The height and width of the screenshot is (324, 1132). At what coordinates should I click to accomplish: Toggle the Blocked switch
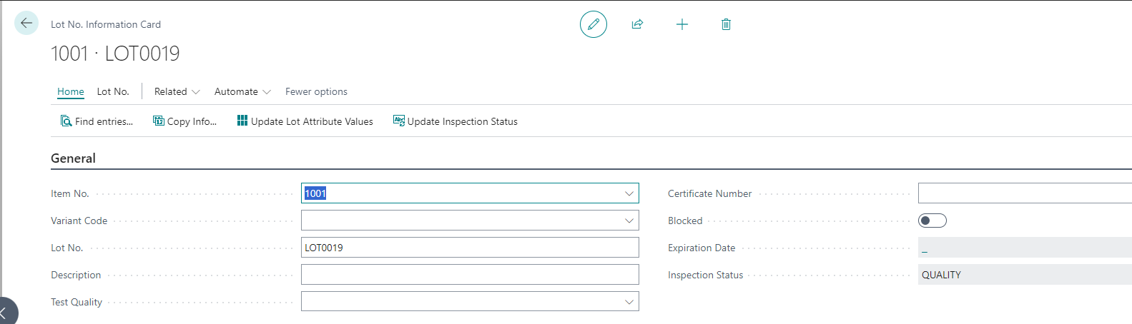932,221
